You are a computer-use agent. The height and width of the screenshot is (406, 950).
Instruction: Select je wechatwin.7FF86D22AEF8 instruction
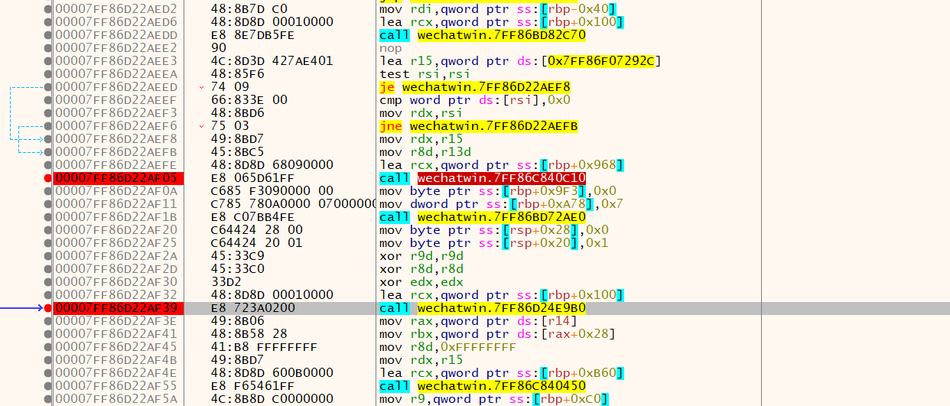(474, 87)
